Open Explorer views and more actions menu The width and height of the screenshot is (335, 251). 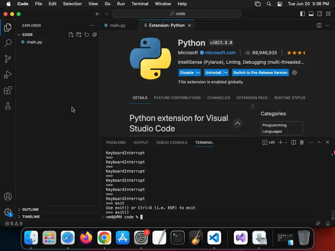click(92, 25)
